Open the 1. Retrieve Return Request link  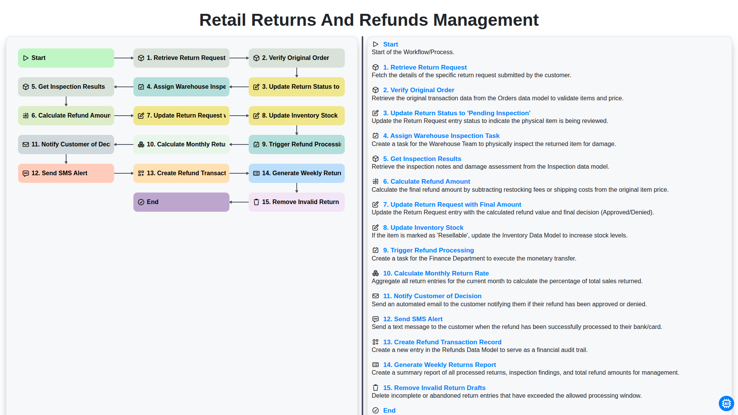pos(425,67)
